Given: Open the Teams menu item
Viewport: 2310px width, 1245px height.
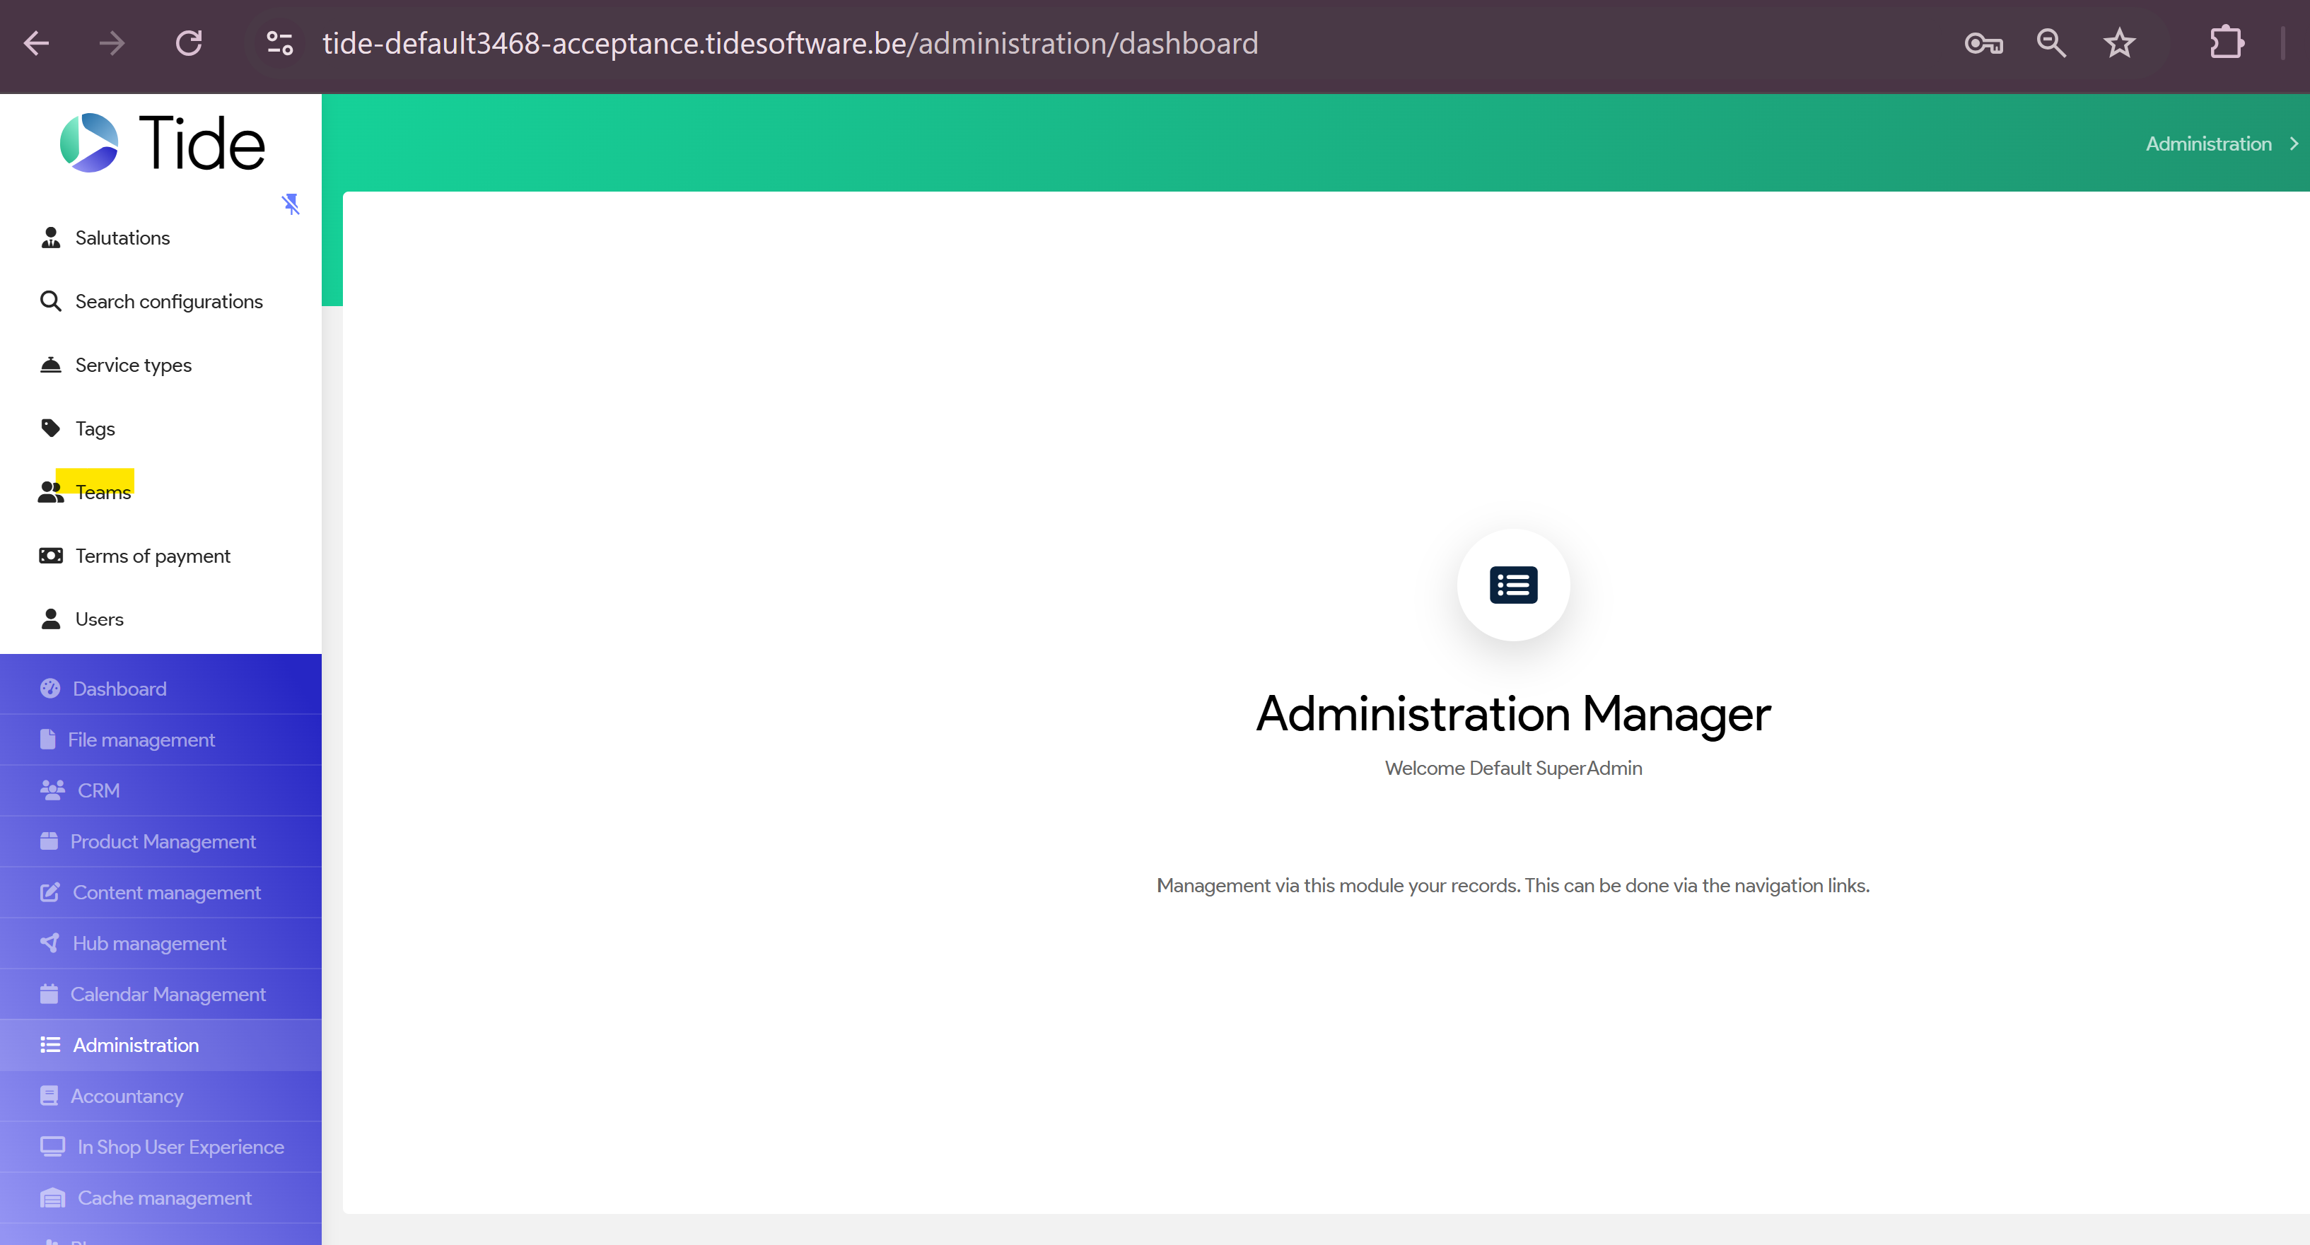Looking at the screenshot, I should (103, 492).
